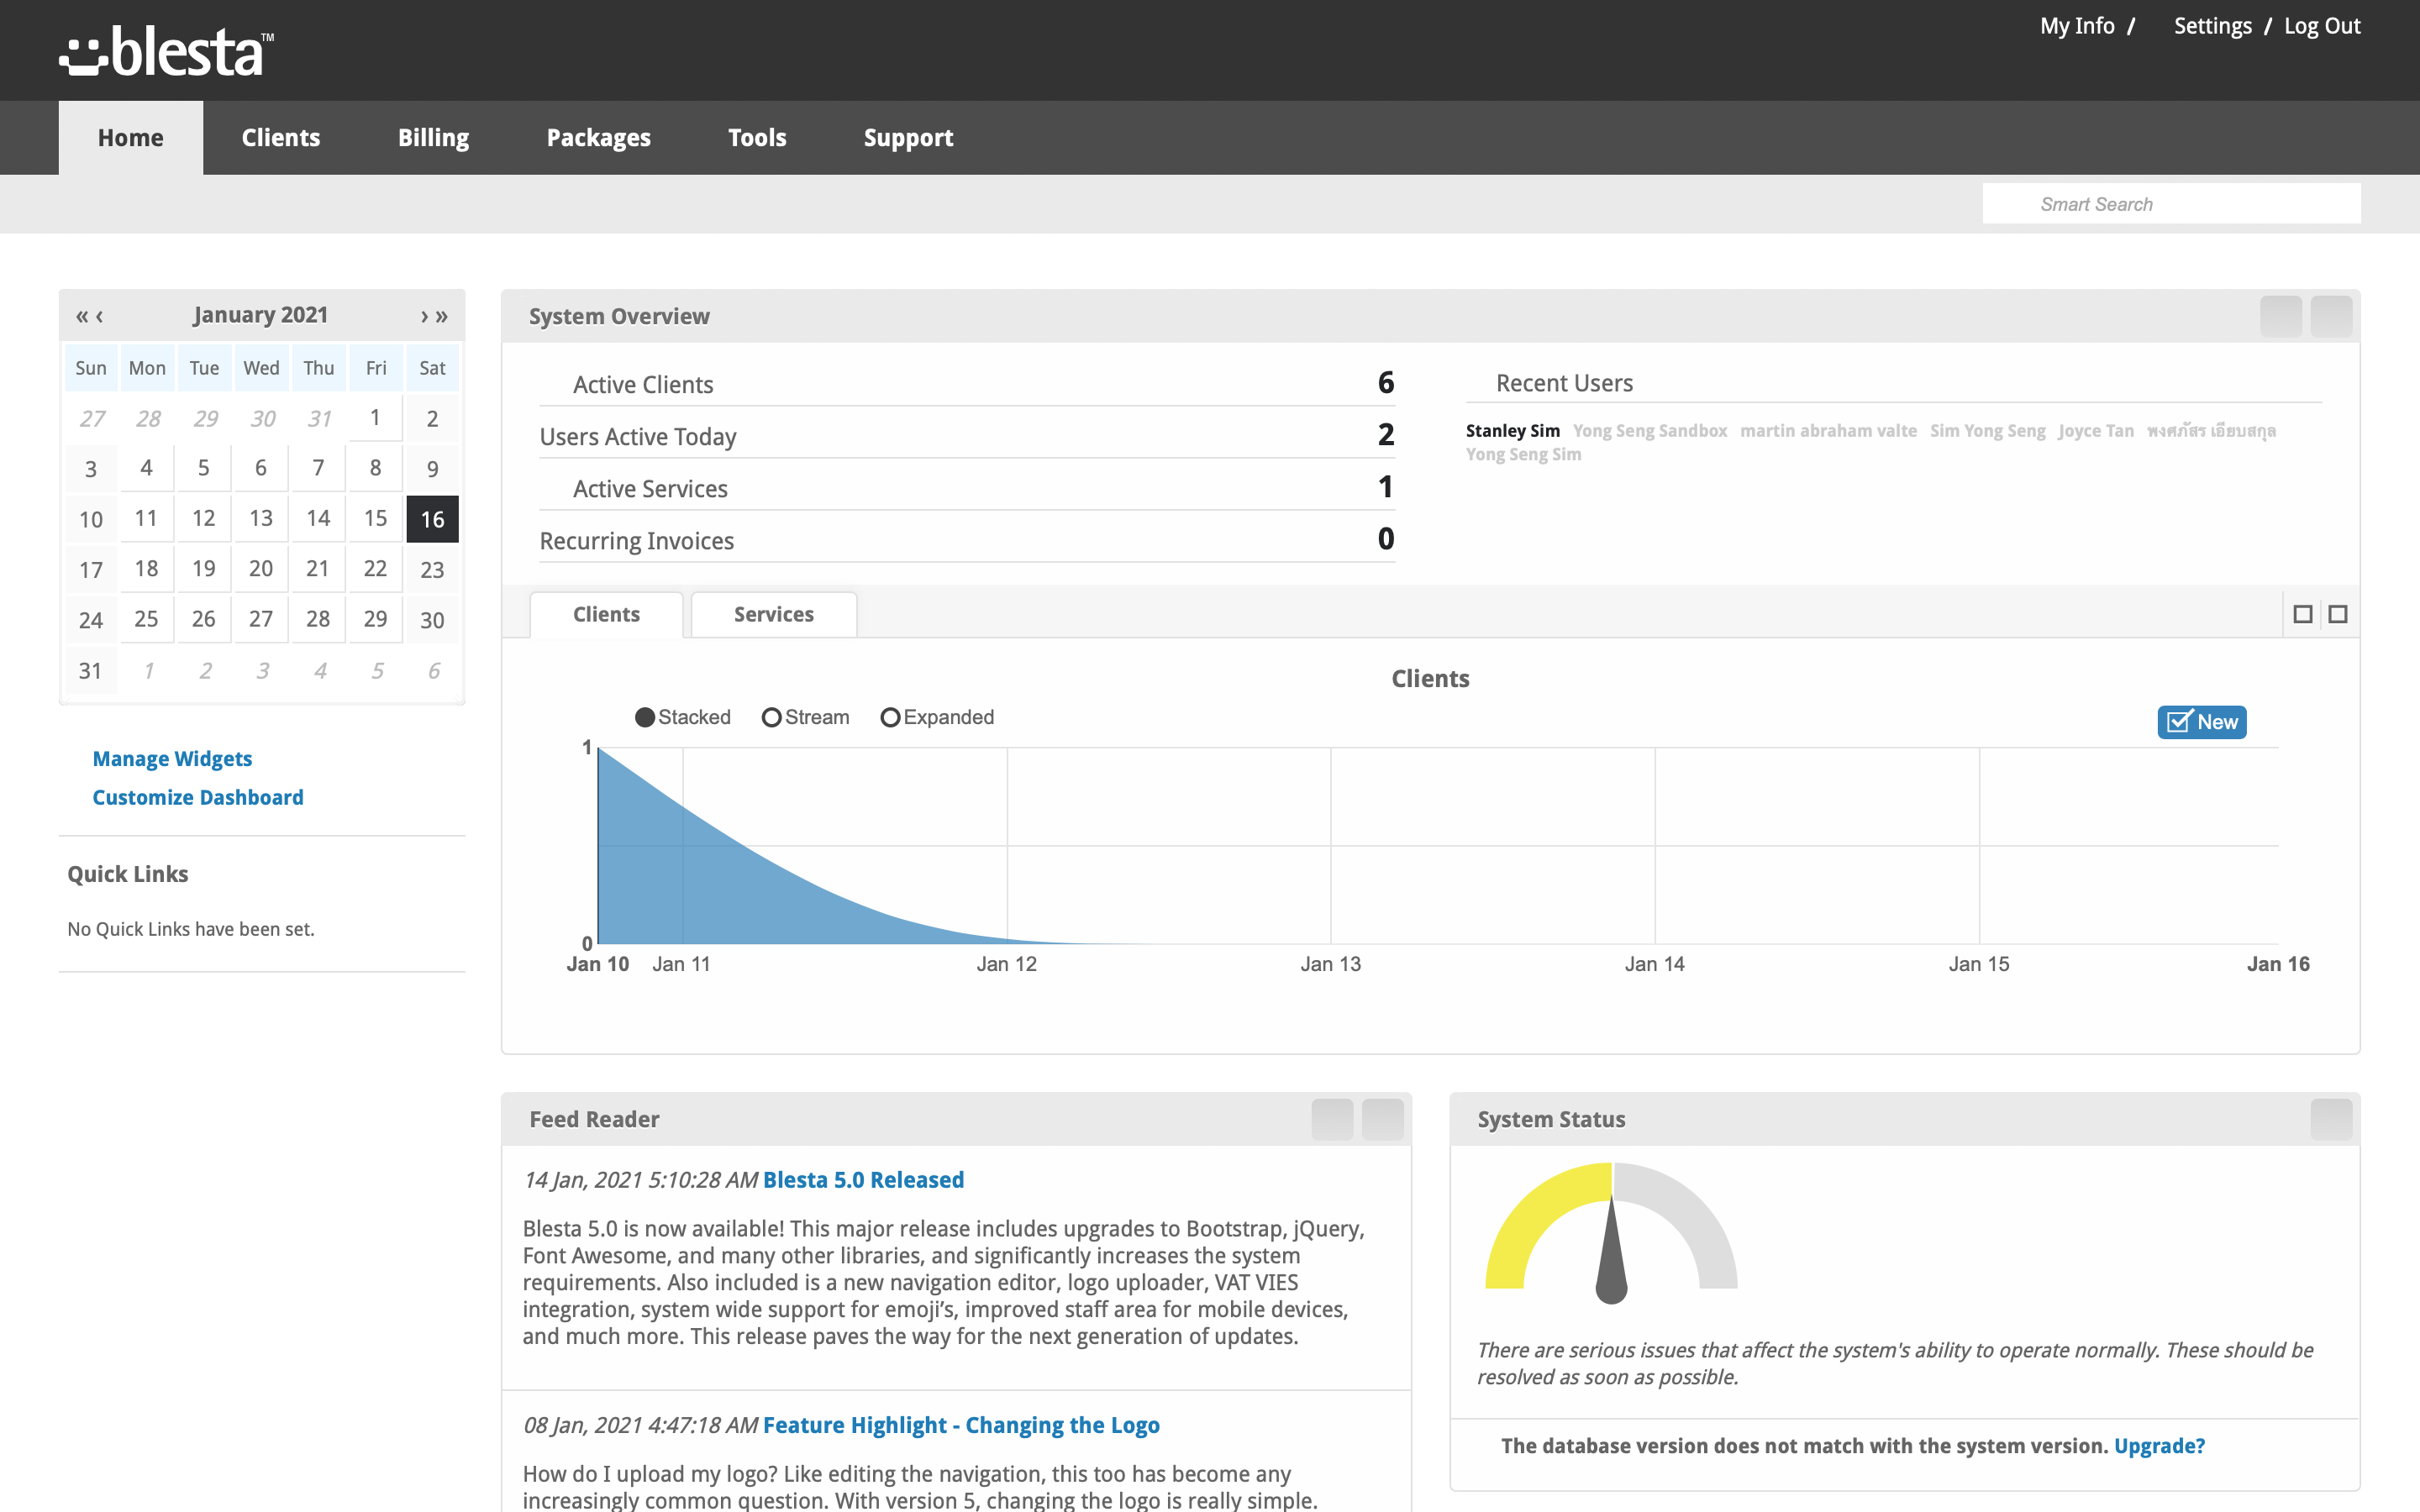Click the Upgrade? link in System Status
The width and height of the screenshot is (2420, 1512).
click(2159, 1446)
